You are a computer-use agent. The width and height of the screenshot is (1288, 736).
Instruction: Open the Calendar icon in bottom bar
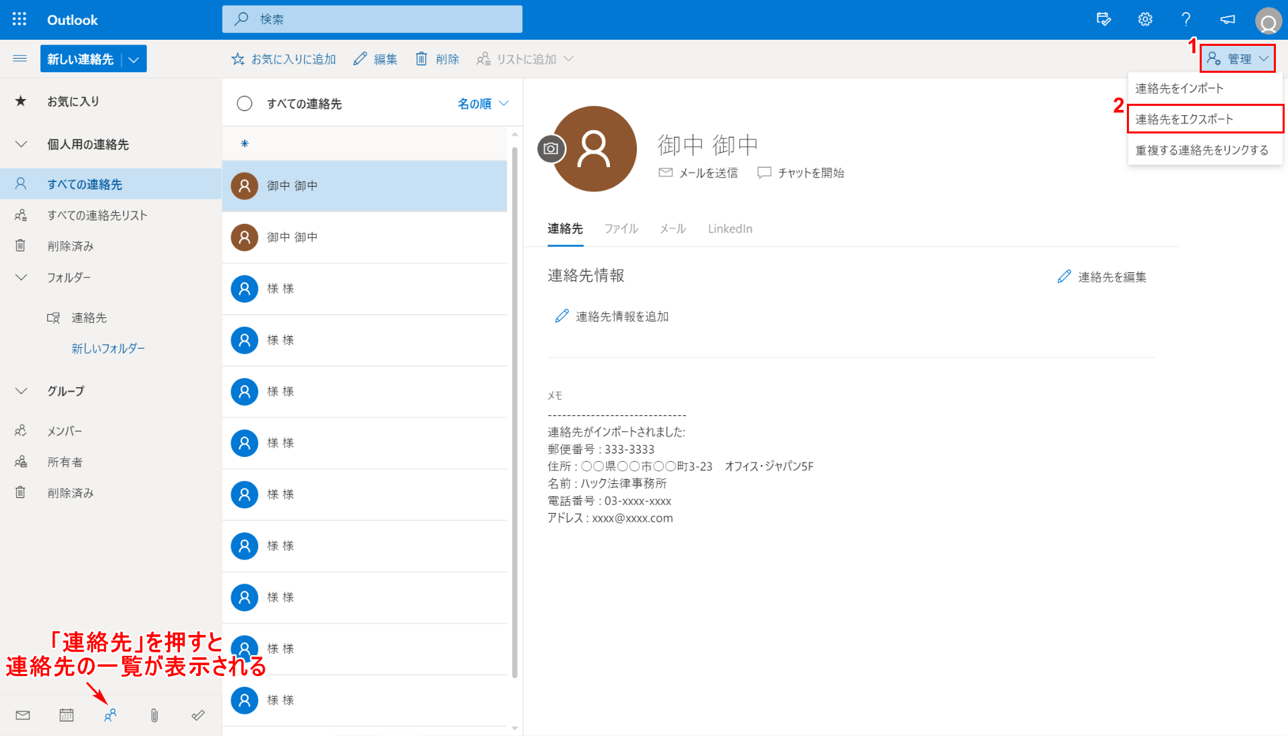(x=67, y=715)
